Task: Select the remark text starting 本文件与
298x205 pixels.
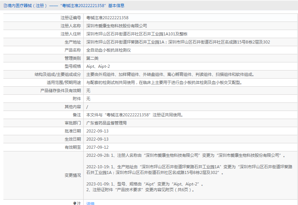Action: click(135, 115)
